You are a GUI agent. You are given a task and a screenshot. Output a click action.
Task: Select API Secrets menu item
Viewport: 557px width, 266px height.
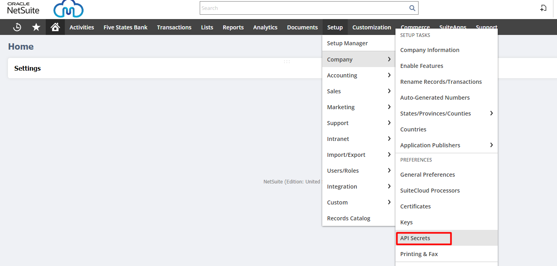coord(415,238)
